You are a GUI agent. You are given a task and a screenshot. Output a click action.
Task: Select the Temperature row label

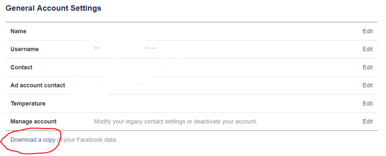click(x=28, y=103)
